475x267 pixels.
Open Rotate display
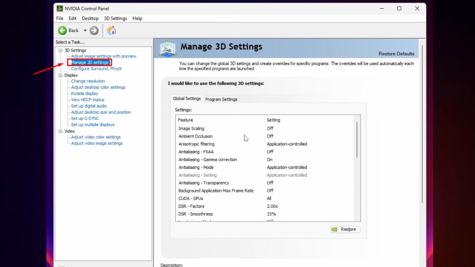click(x=85, y=93)
